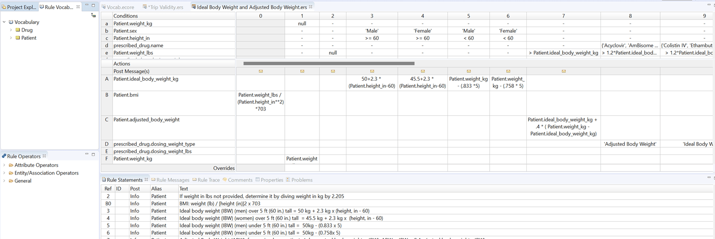
Task: Collapse the Vocabulary root node
Action: click(x=4, y=22)
